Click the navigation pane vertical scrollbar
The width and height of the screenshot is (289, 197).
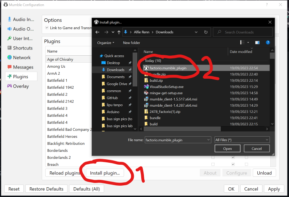tap(135, 70)
